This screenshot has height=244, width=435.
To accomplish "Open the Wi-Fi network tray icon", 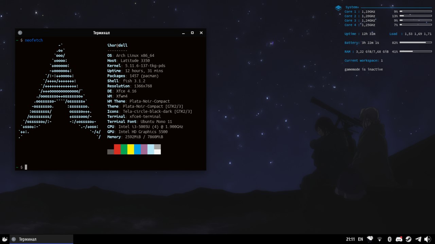I will 380,239.
